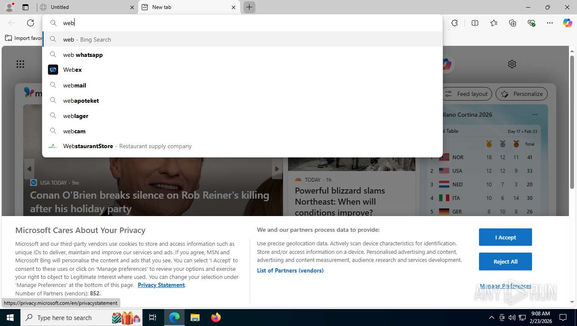The image size is (577, 326).
Task: Open browser Extensions puzzle icon
Action: 454,23
